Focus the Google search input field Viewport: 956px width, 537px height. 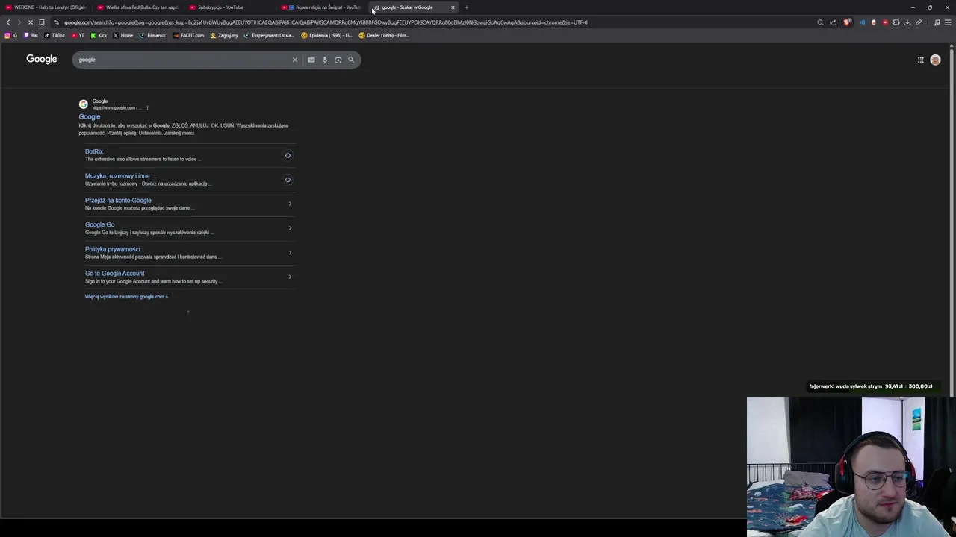coord(183,60)
